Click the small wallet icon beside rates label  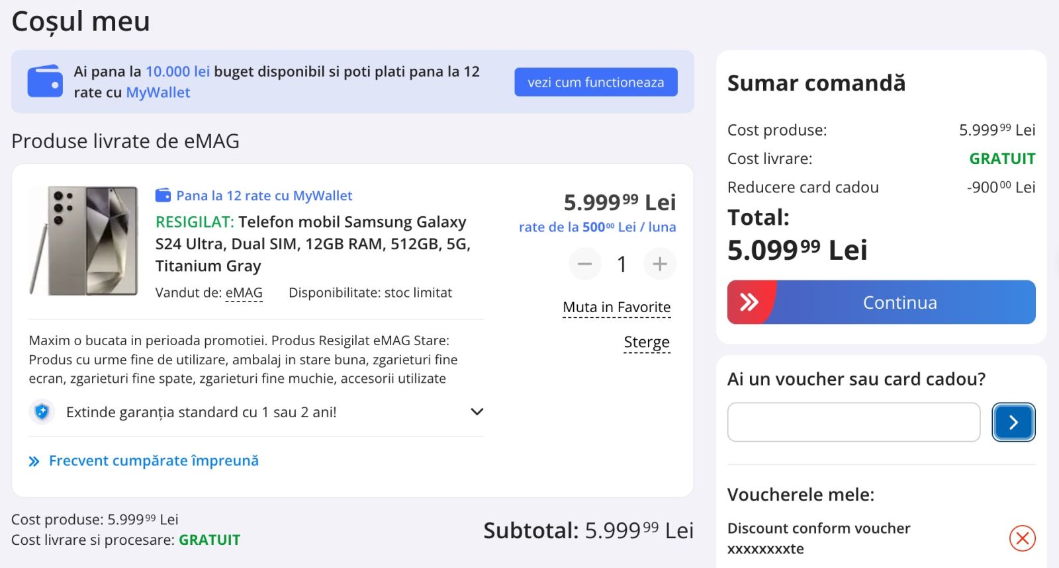[163, 195]
